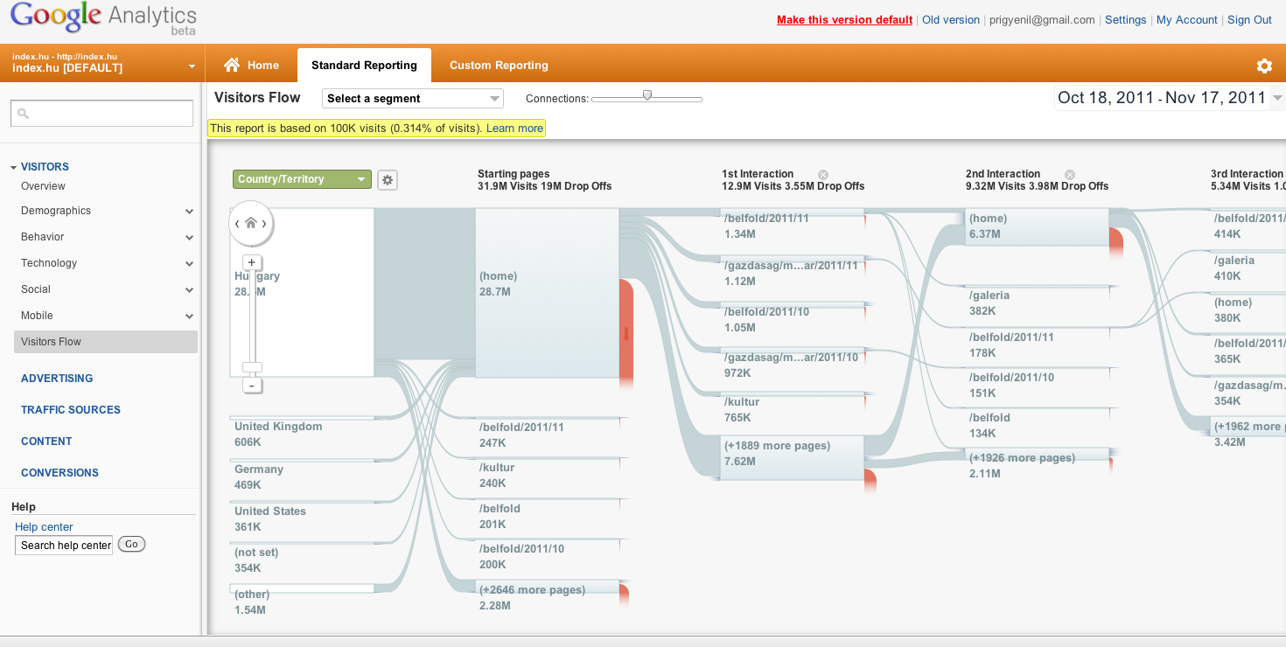Switch to the Standard Reporting tab

pos(364,66)
